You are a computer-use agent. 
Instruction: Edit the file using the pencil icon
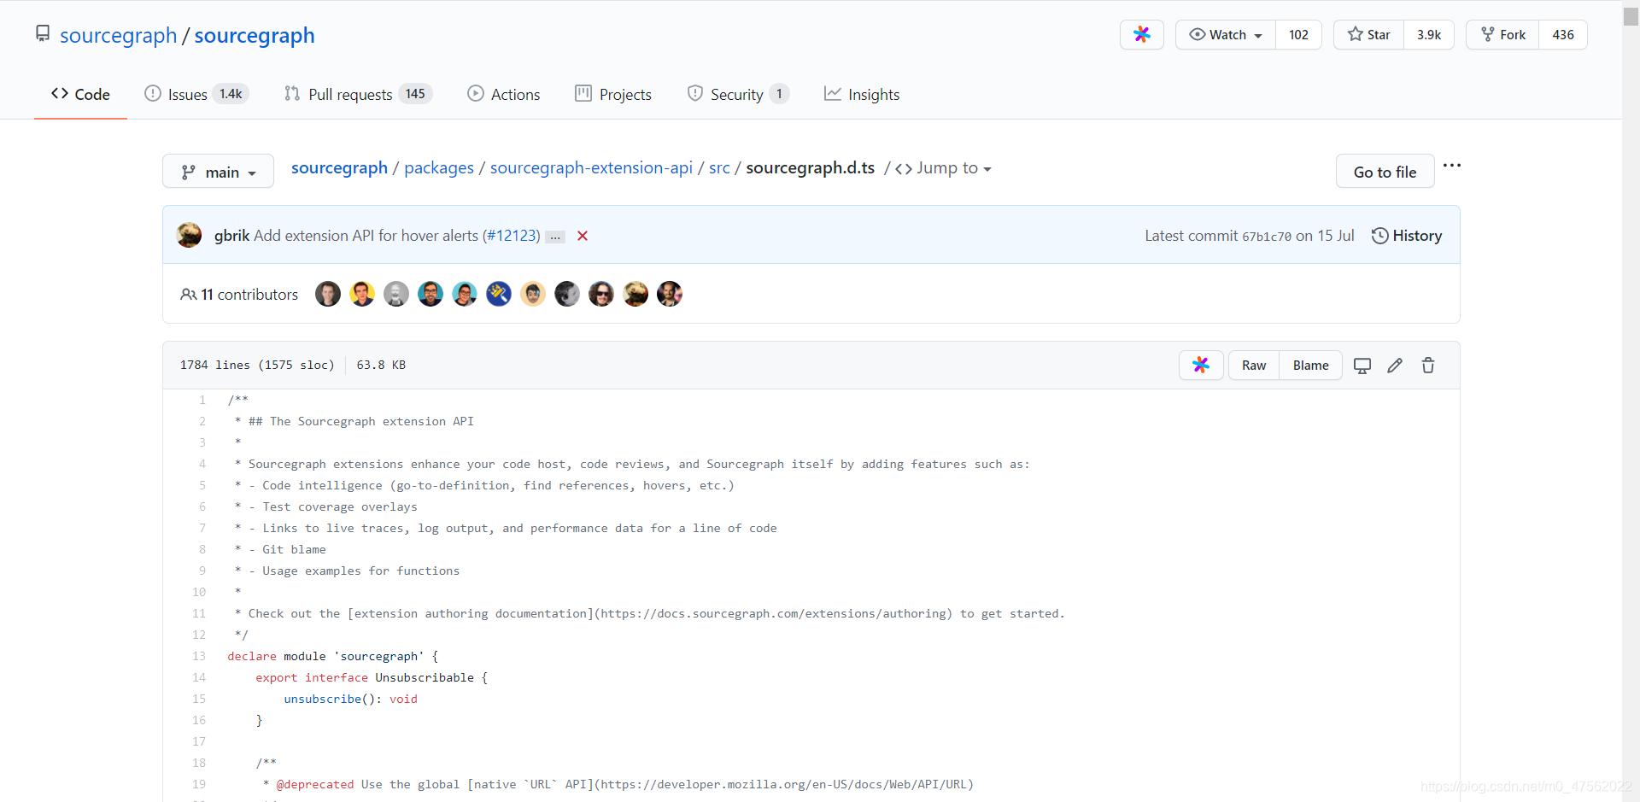(1395, 365)
